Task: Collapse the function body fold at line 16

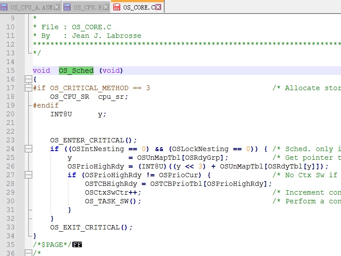Action: point(28,79)
